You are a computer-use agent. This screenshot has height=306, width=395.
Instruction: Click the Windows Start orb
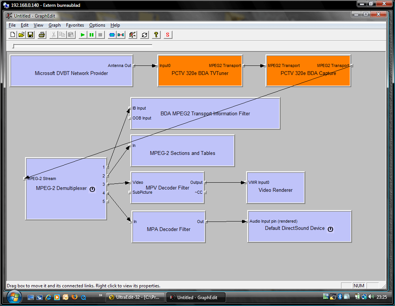[14, 297]
